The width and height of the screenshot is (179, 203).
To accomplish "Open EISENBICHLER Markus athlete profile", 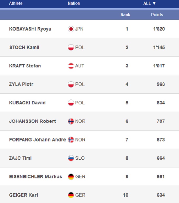I will tap(36, 177).
